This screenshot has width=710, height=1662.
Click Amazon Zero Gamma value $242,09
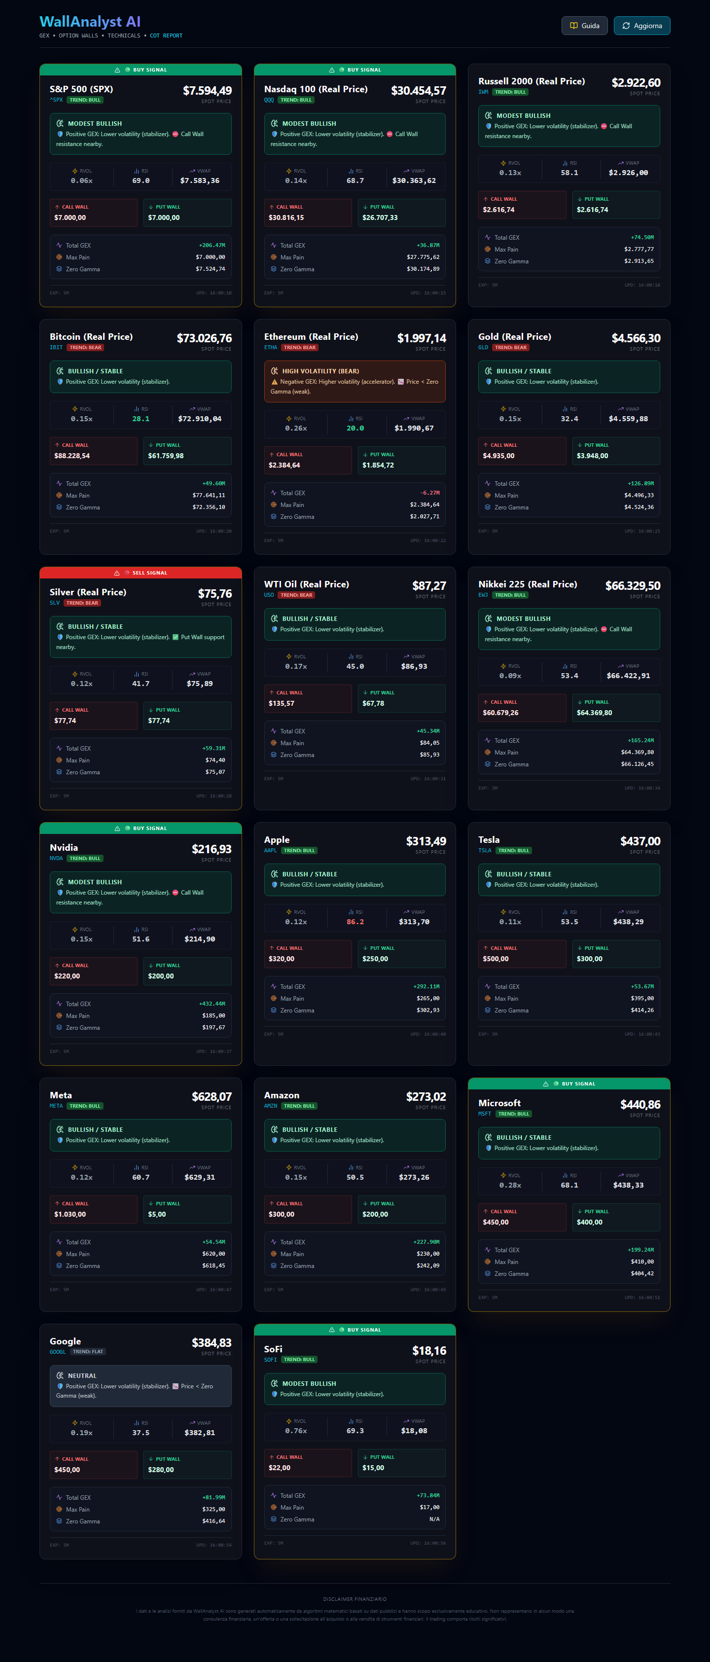pyautogui.click(x=428, y=1266)
